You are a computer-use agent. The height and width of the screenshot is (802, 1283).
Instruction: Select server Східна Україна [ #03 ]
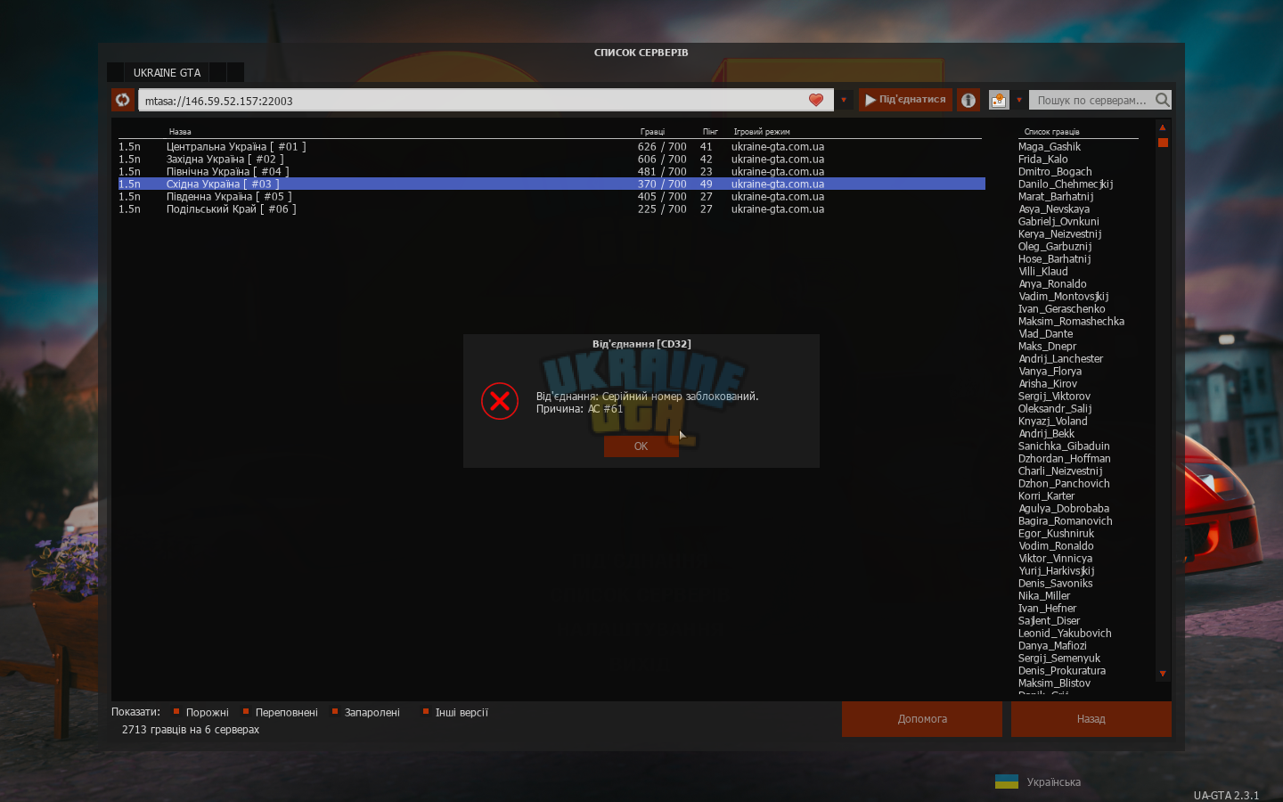[x=552, y=184]
